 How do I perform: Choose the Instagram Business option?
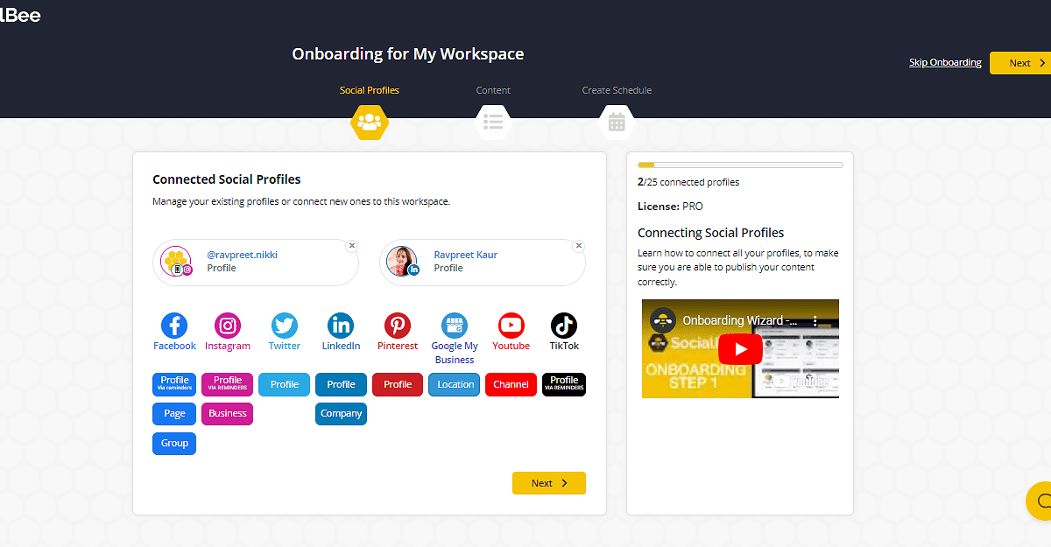(x=227, y=413)
